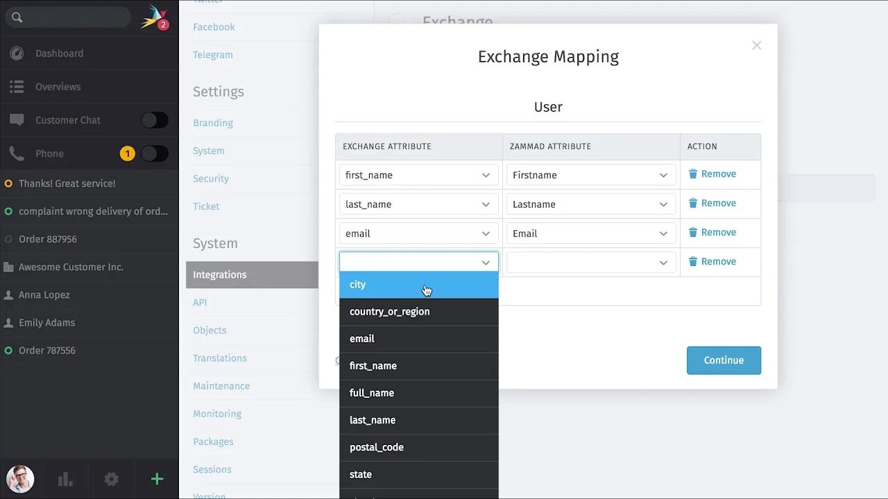Select country_or_region from the dropdown list

[419, 312]
